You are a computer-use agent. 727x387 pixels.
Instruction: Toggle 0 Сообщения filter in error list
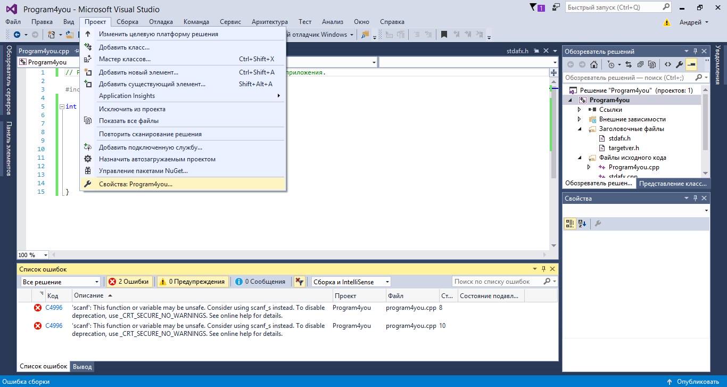[260, 282]
